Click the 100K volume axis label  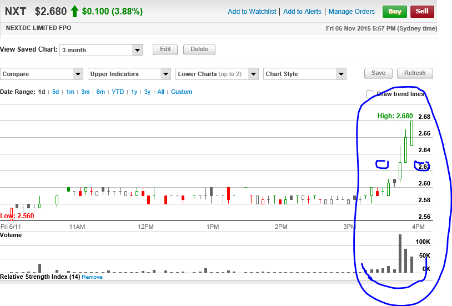click(x=423, y=242)
